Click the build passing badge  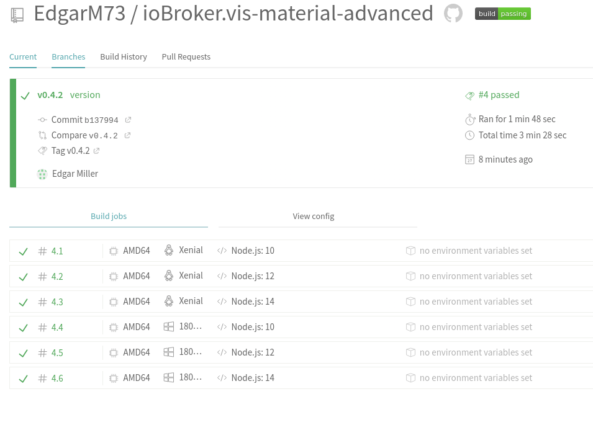click(x=502, y=14)
